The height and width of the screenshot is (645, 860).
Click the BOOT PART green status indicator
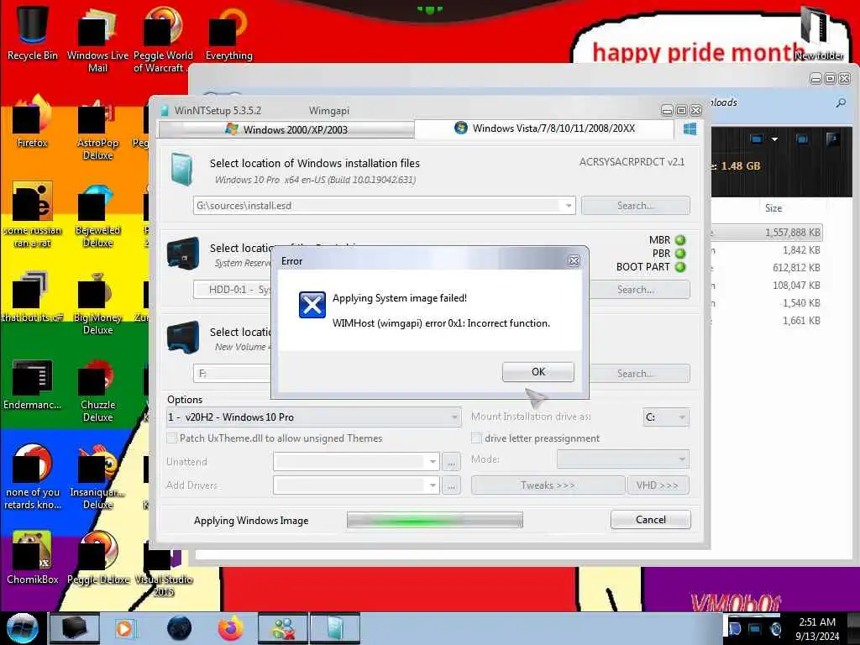pos(680,267)
